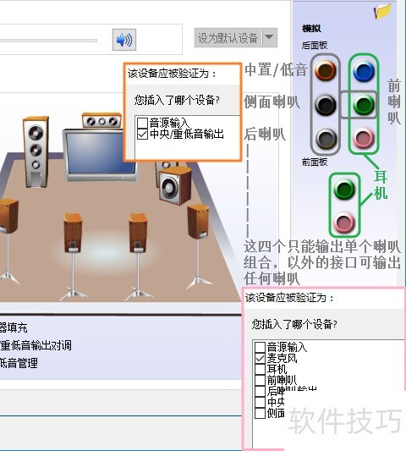The width and height of the screenshot is (406, 451).
Task: Click the 设为默认设备 button
Action: pyautogui.click(x=228, y=38)
